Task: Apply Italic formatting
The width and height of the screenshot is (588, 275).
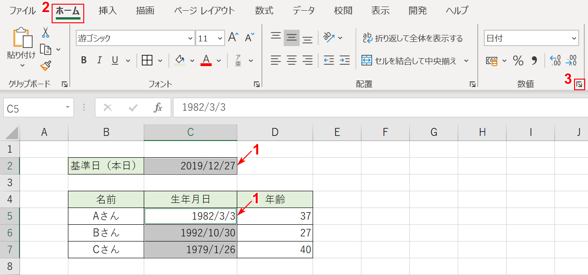Action: pos(99,60)
